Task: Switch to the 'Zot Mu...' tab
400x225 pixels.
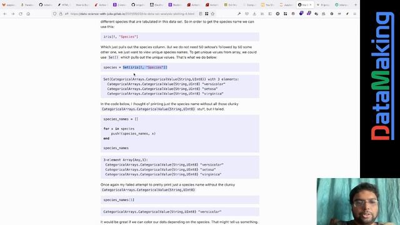Action: click(x=231, y=5)
